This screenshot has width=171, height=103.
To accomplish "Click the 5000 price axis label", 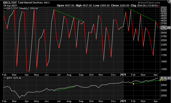I will (164, 12).
